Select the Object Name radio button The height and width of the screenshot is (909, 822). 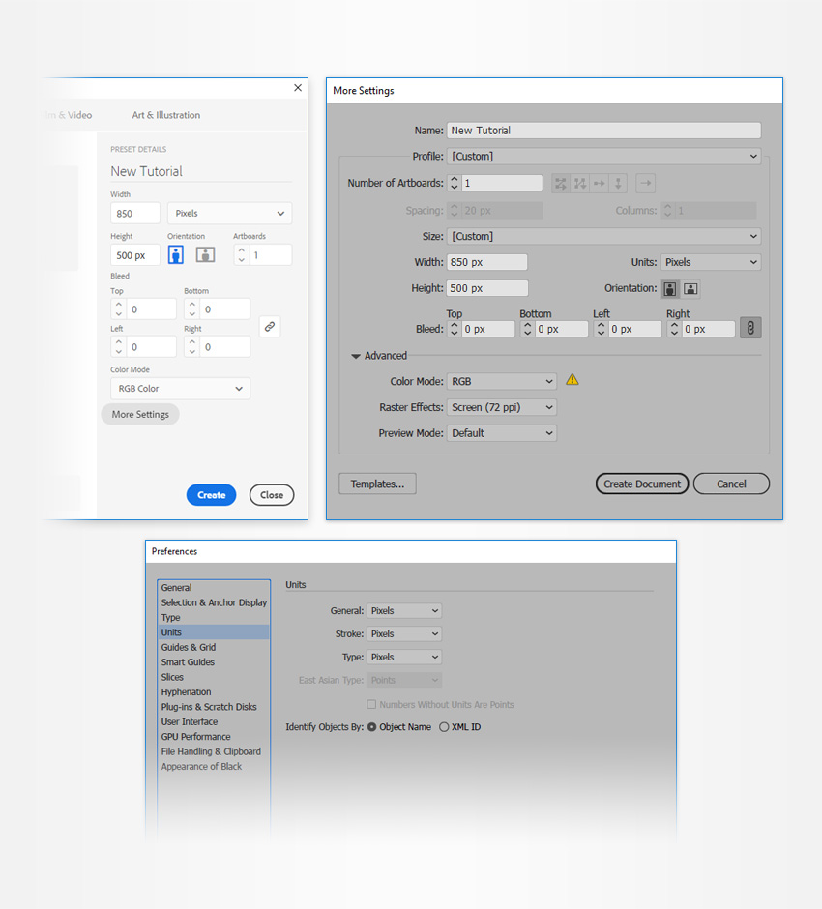[372, 727]
